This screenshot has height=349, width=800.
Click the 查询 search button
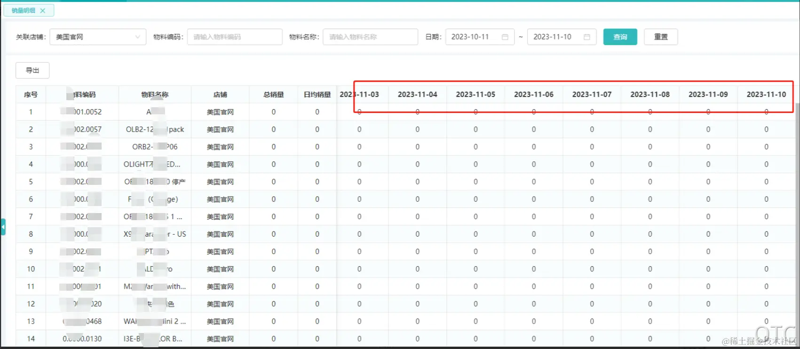[x=620, y=37]
